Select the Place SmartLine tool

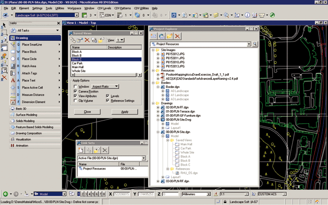point(32,45)
